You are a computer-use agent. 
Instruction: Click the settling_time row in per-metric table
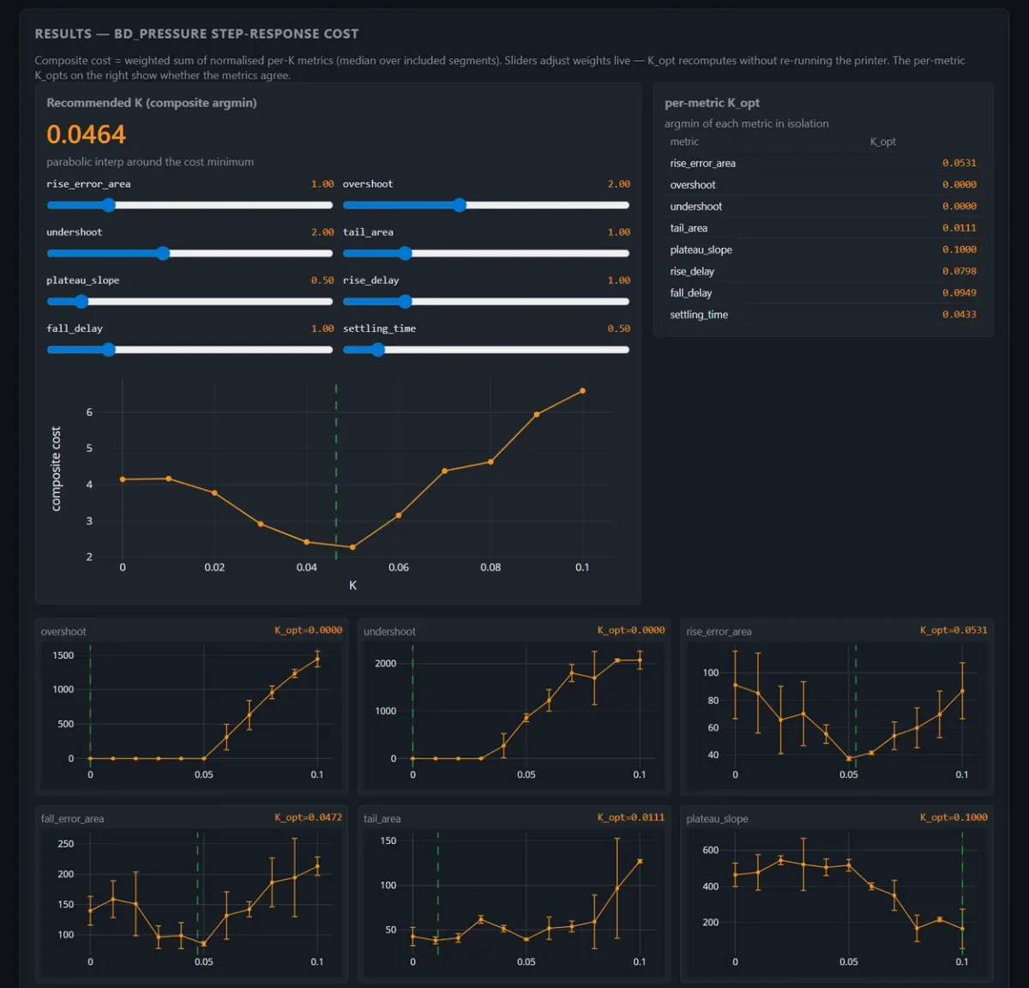pyautogui.click(x=823, y=315)
